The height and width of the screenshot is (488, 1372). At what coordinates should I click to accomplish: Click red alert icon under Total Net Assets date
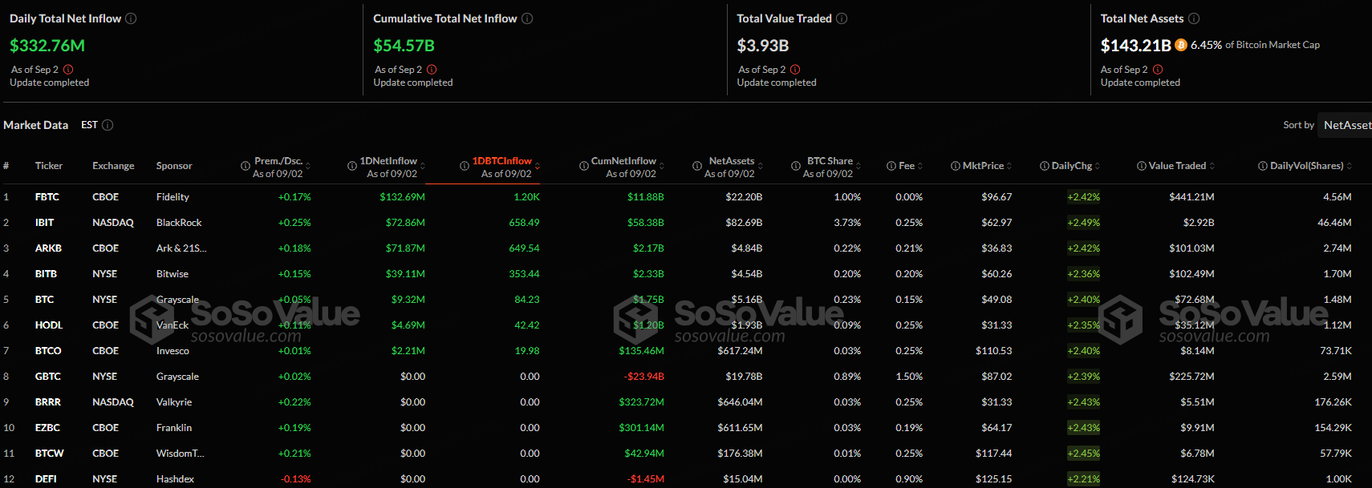[1158, 70]
